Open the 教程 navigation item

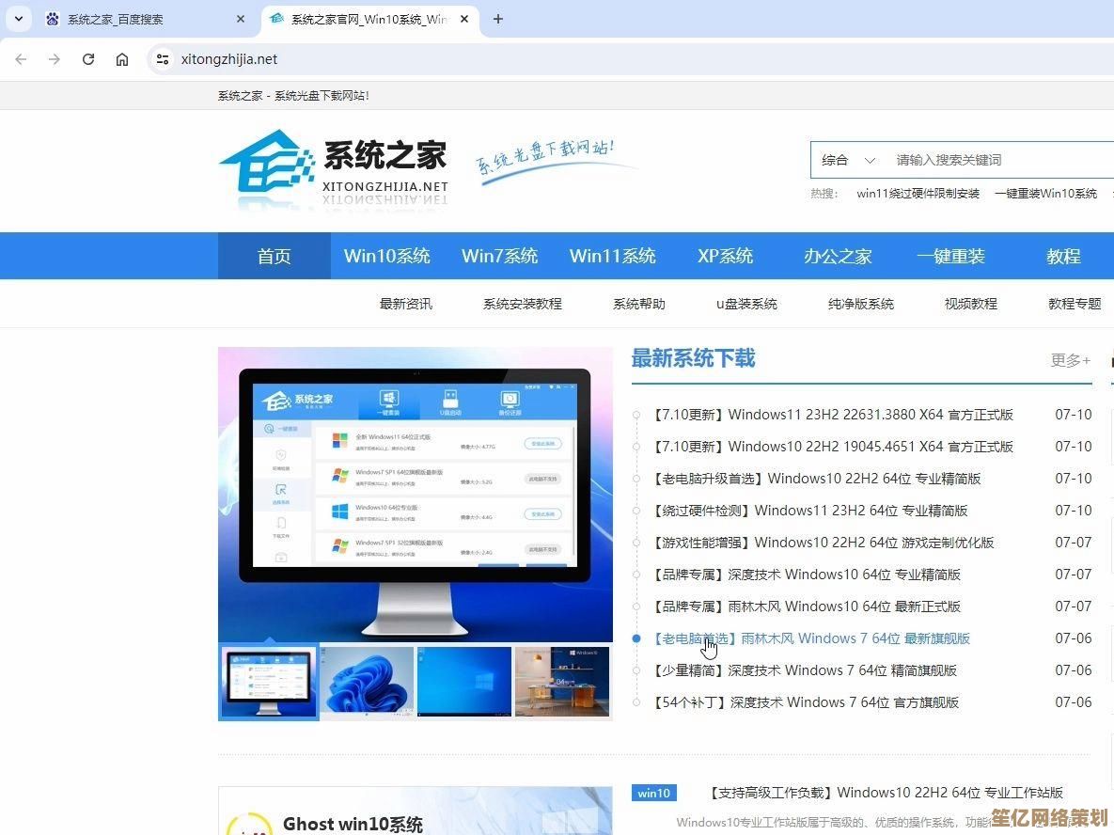(1063, 256)
